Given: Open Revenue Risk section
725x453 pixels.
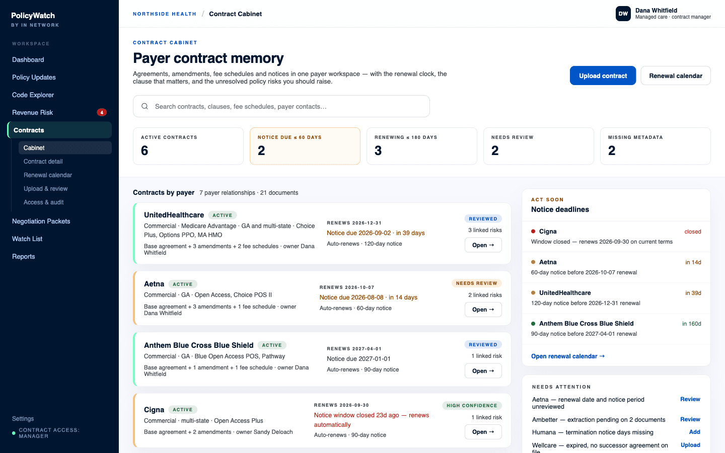Looking at the screenshot, I should pyautogui.click(x=59, y=112).
